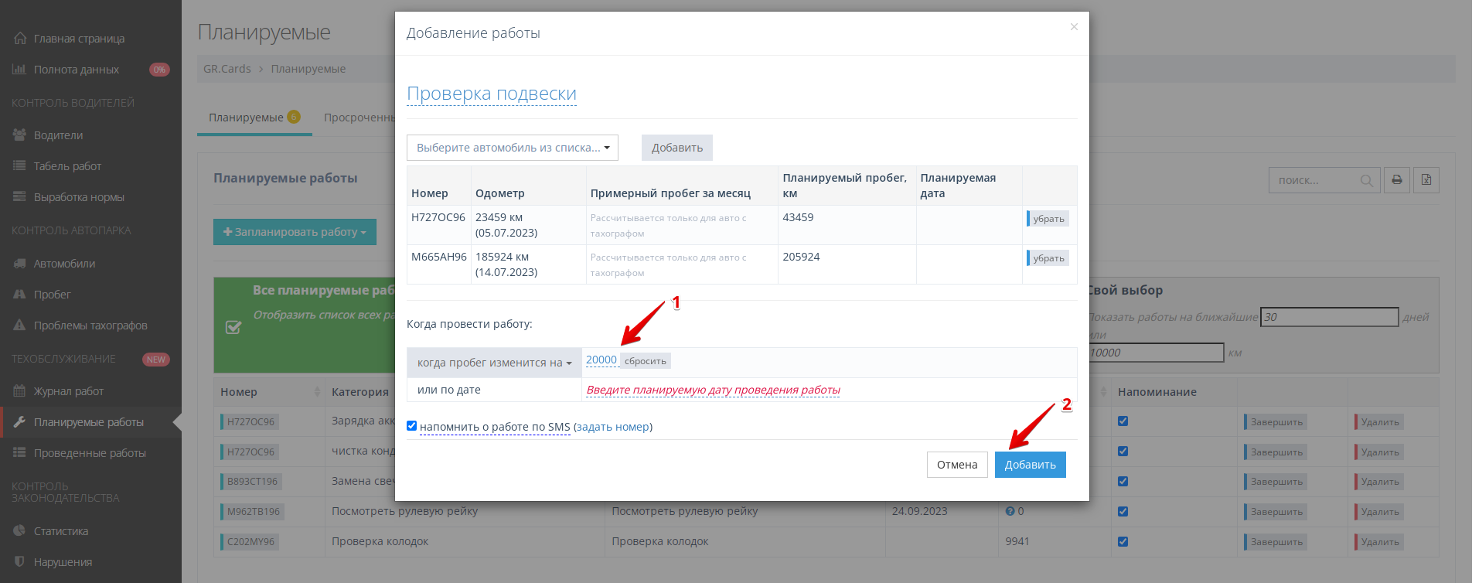Toggle the SMS reminder checkbox

(x=412, y=426)
